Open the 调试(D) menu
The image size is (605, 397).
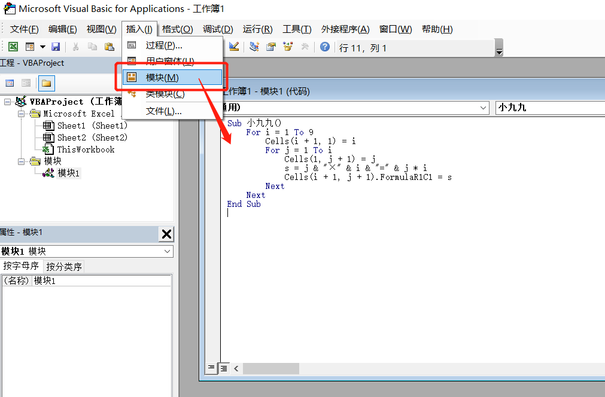[218, 29]
